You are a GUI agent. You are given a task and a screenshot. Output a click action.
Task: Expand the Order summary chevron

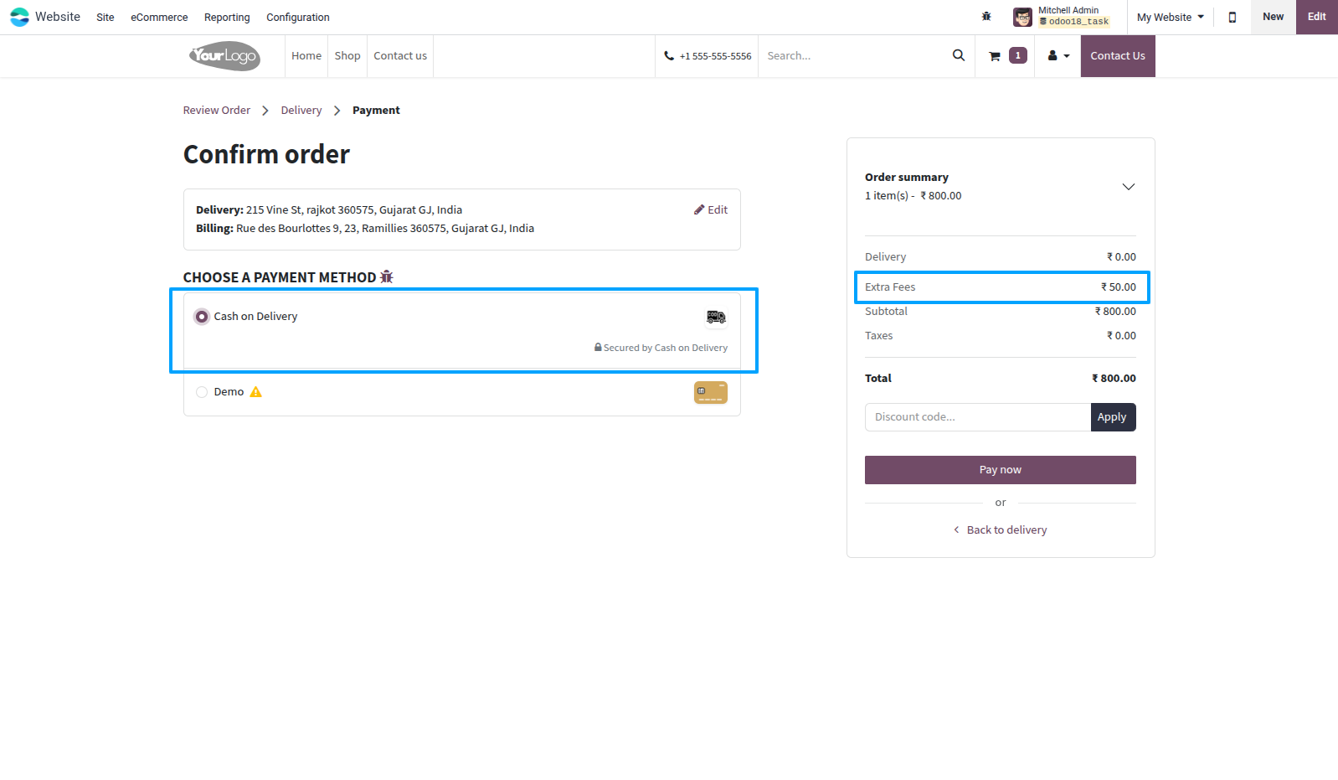tap(1129, 187)
